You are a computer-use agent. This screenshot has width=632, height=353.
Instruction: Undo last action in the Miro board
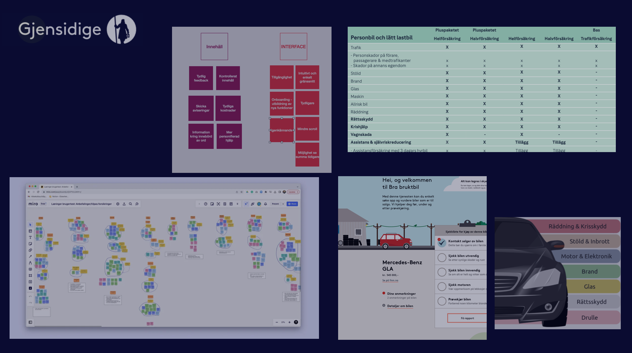click(x=30, y=296)
